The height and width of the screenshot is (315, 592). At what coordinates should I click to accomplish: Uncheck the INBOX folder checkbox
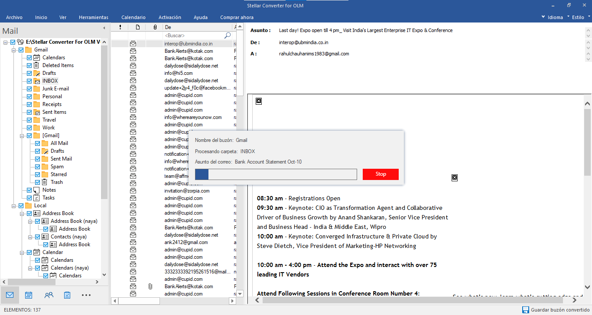point(29,81)
